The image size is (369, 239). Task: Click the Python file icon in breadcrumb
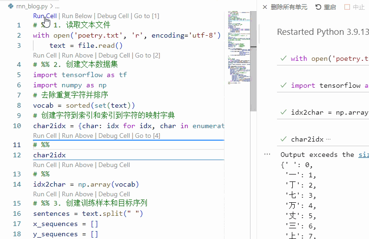click(11, 6)
